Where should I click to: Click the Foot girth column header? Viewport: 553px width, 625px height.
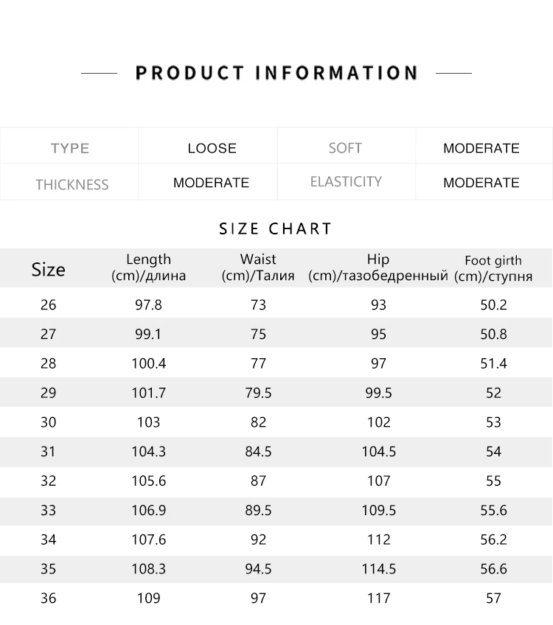[x=493, y=268]
